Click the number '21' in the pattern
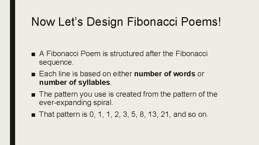This screenshot has width=259, height=145. [x=165, y=114]
